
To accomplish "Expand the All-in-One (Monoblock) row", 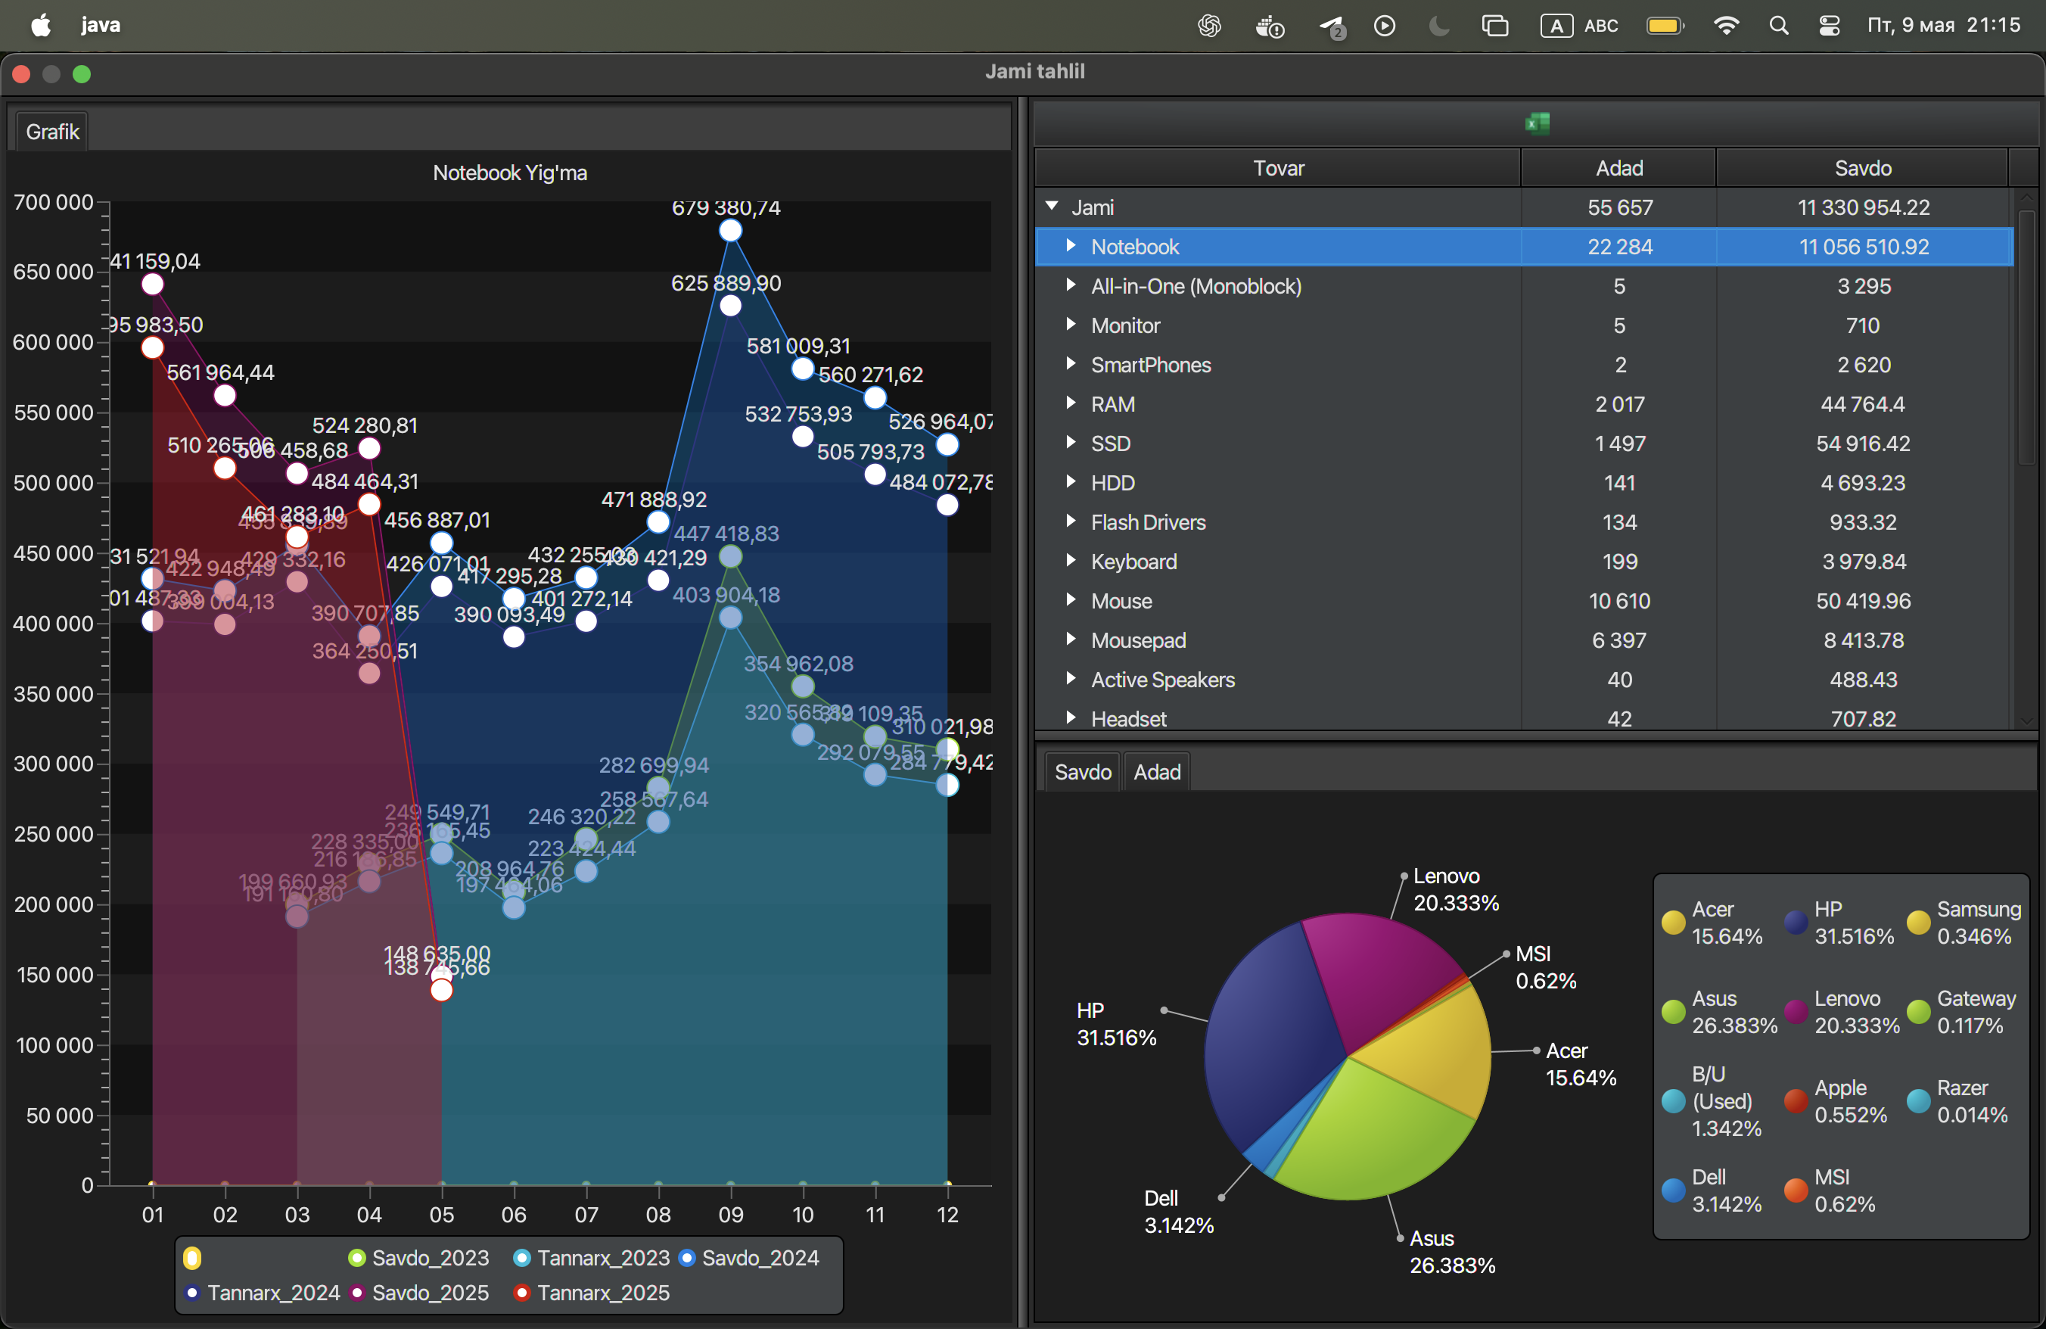I will [1070, 285].
